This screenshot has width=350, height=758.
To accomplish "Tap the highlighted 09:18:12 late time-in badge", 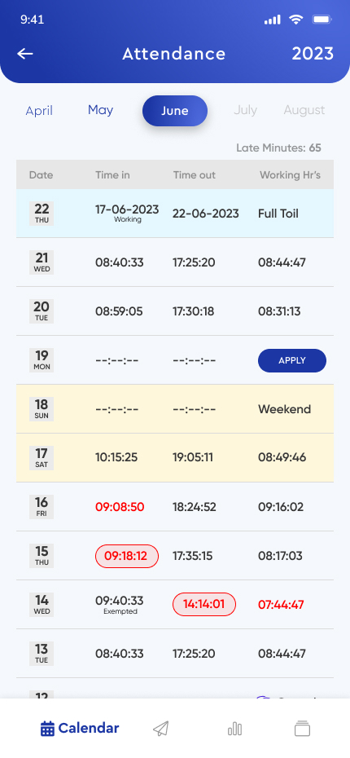I will pos(127,556).
